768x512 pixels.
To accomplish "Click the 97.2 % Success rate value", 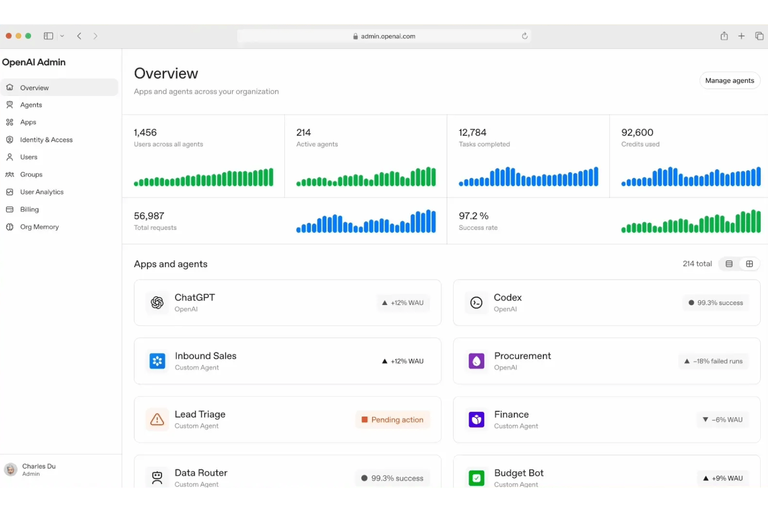I will pos(474,216).
